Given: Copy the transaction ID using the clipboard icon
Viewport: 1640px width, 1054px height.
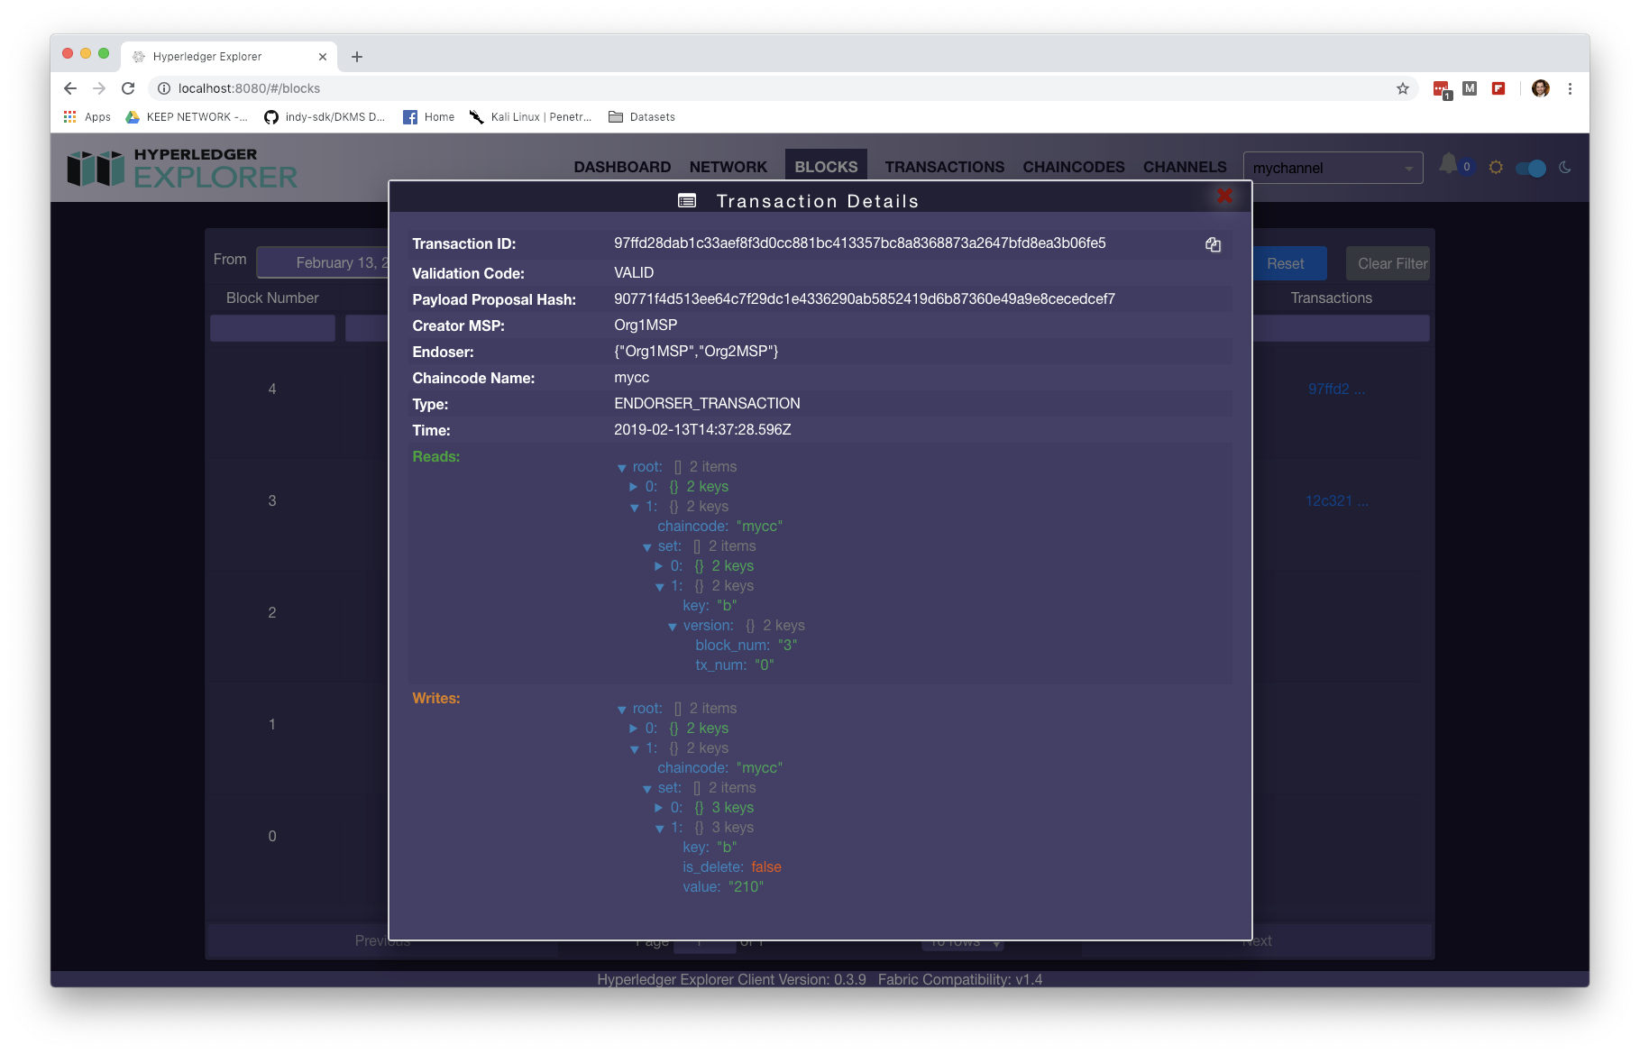Looking at the screenshot, I should (x=1213, y=244).
